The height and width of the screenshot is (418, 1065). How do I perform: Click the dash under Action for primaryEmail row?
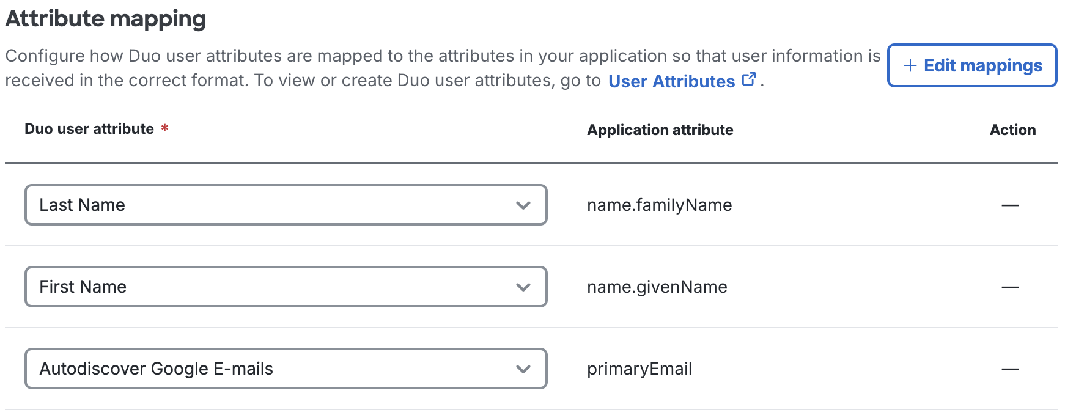(x=1011, y=369)
